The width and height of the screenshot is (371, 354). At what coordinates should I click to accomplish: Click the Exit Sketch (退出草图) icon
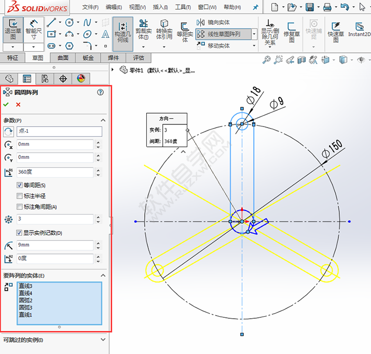[x=13, y=30]
